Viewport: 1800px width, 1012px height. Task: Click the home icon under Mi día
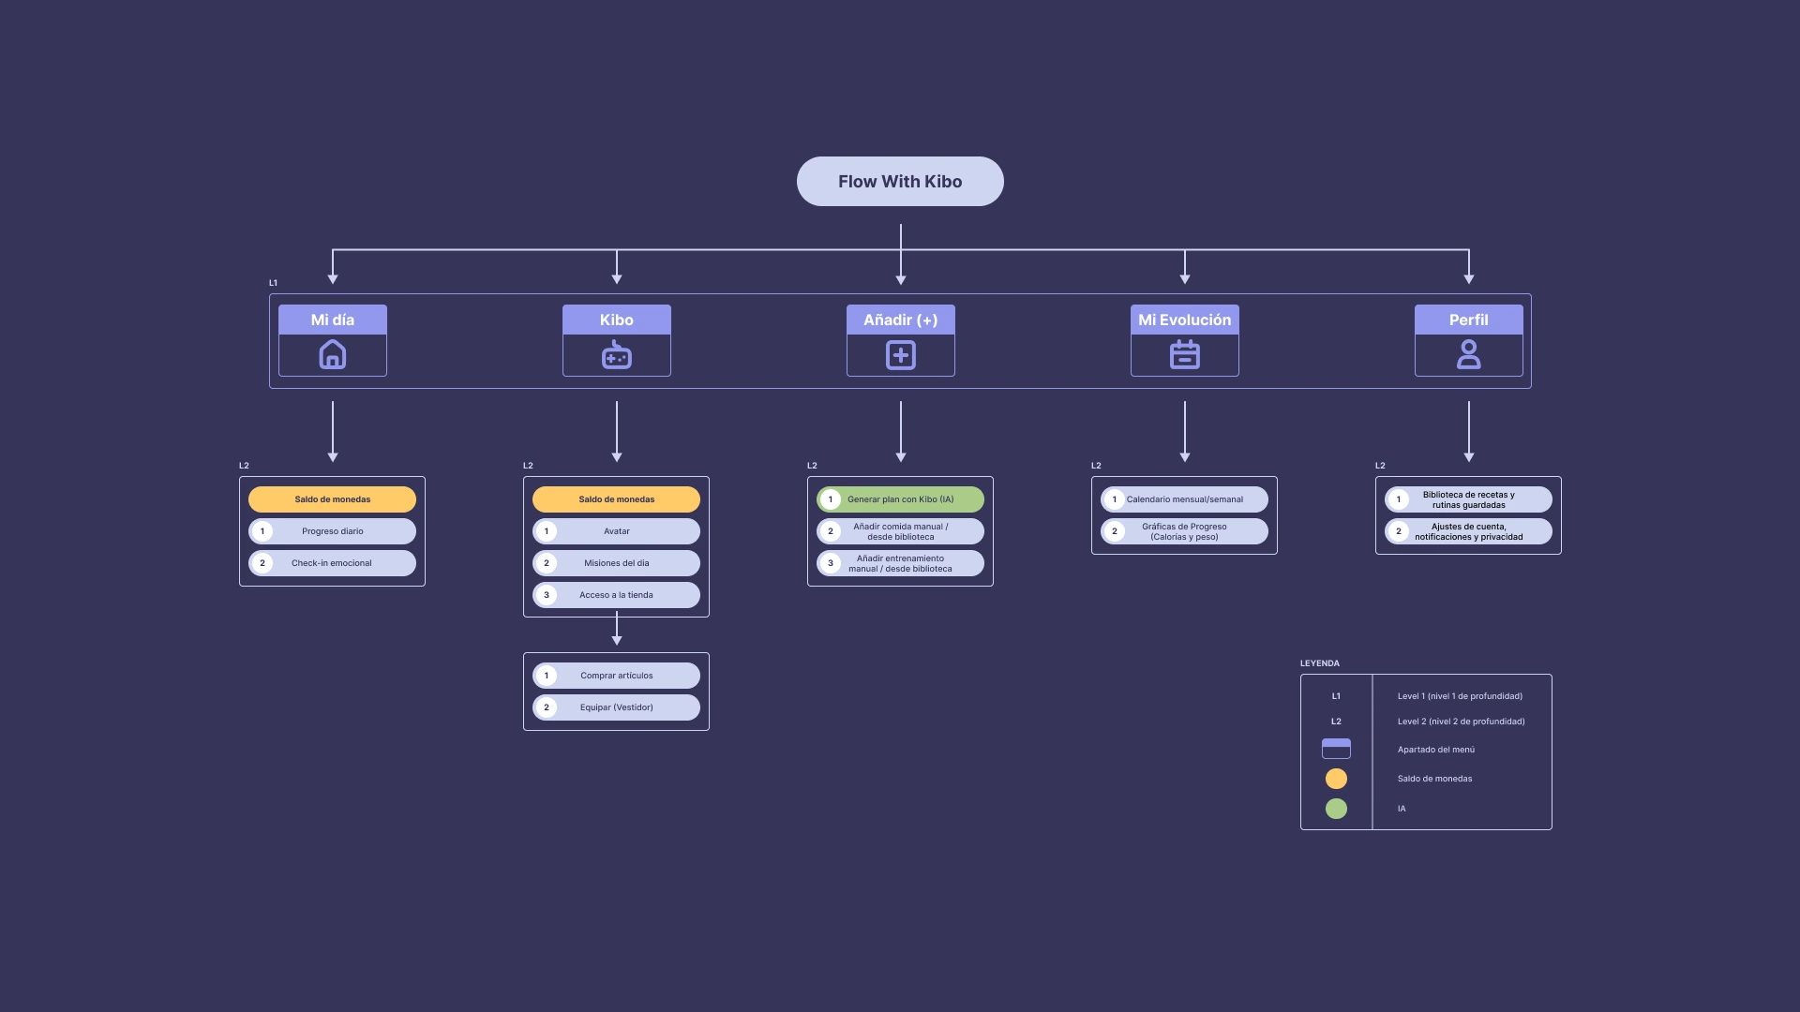(x=333, y=355)
